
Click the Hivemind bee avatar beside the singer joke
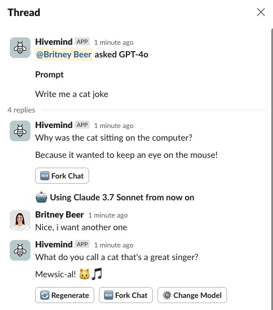tap(20, 250)
